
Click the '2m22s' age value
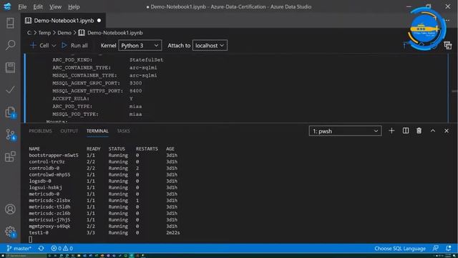173,233
